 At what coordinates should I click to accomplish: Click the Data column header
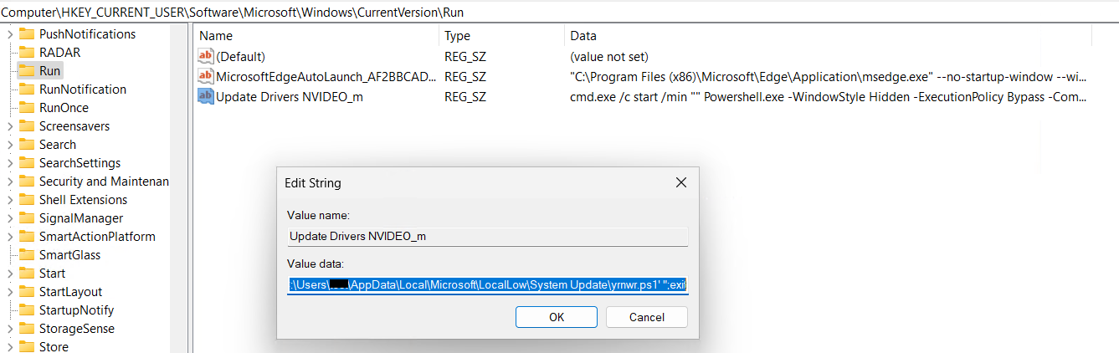point(583,36)
